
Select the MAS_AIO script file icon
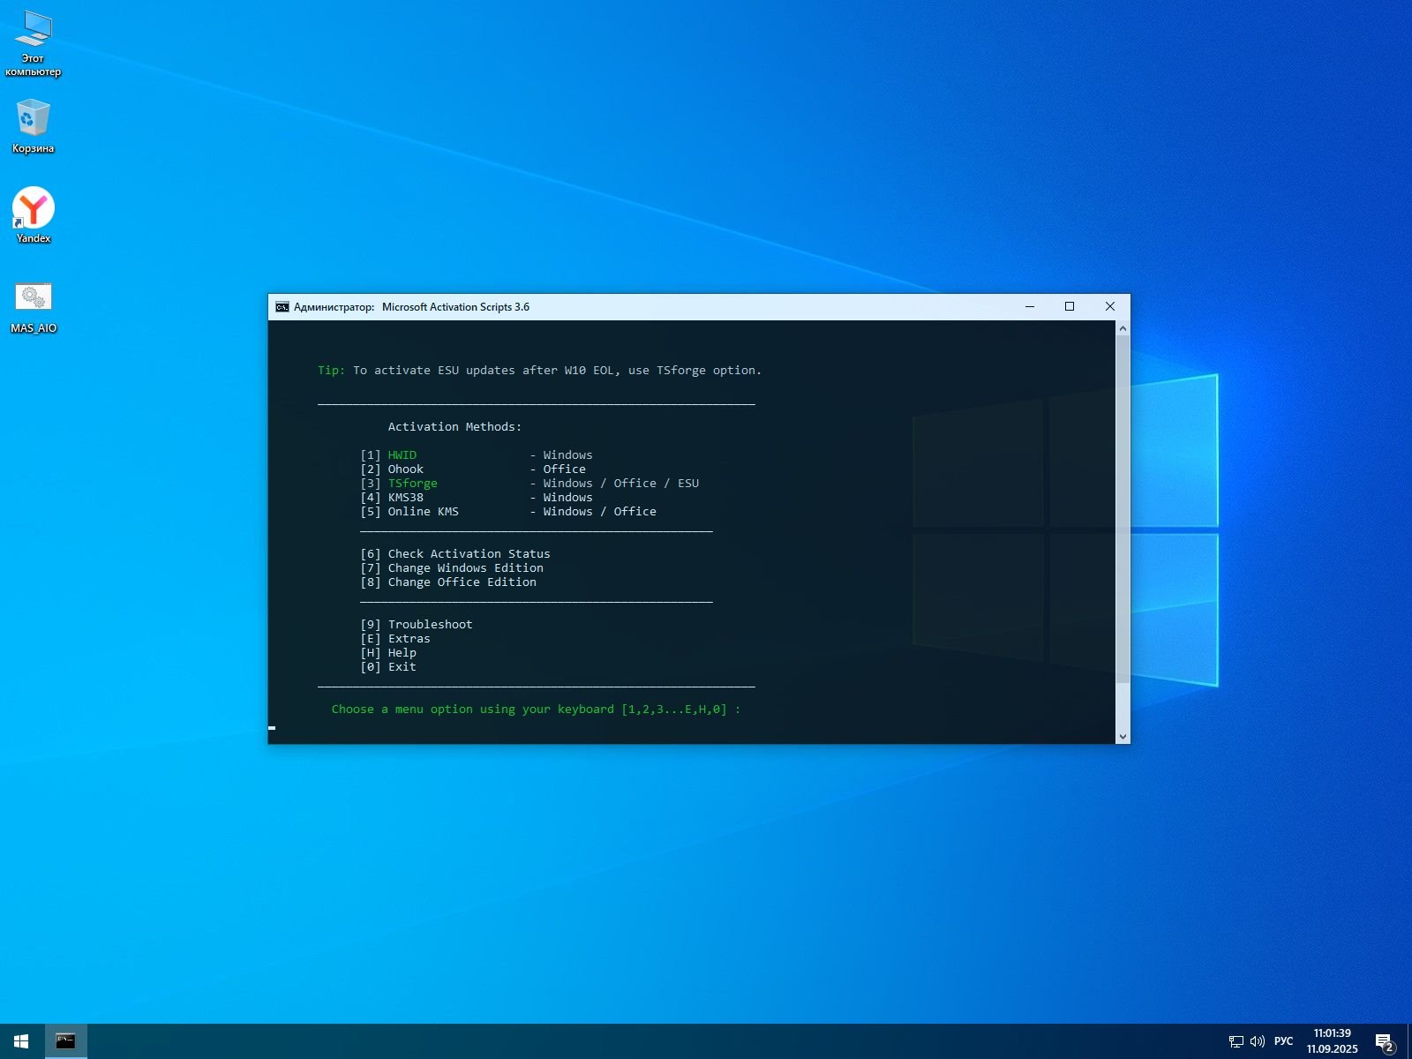pos(34,306)
